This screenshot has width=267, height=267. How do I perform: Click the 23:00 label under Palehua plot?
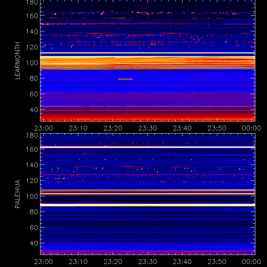click(43, 262)
